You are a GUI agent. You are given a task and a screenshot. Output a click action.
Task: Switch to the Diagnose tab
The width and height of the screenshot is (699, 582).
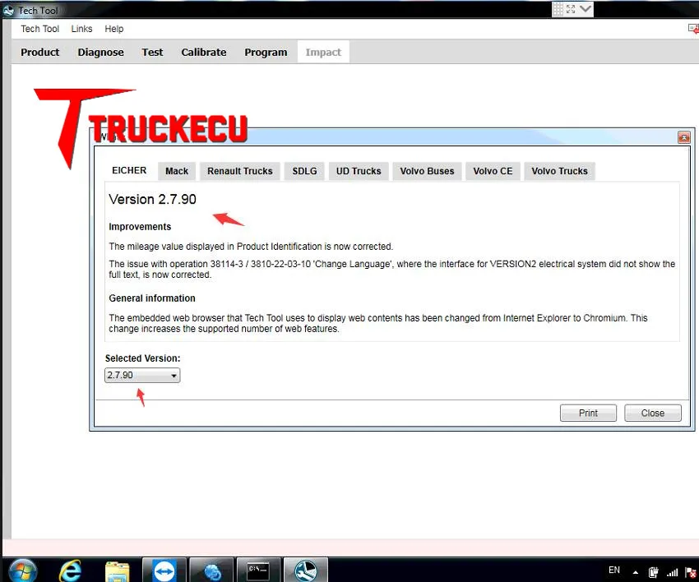click(101, 52)
